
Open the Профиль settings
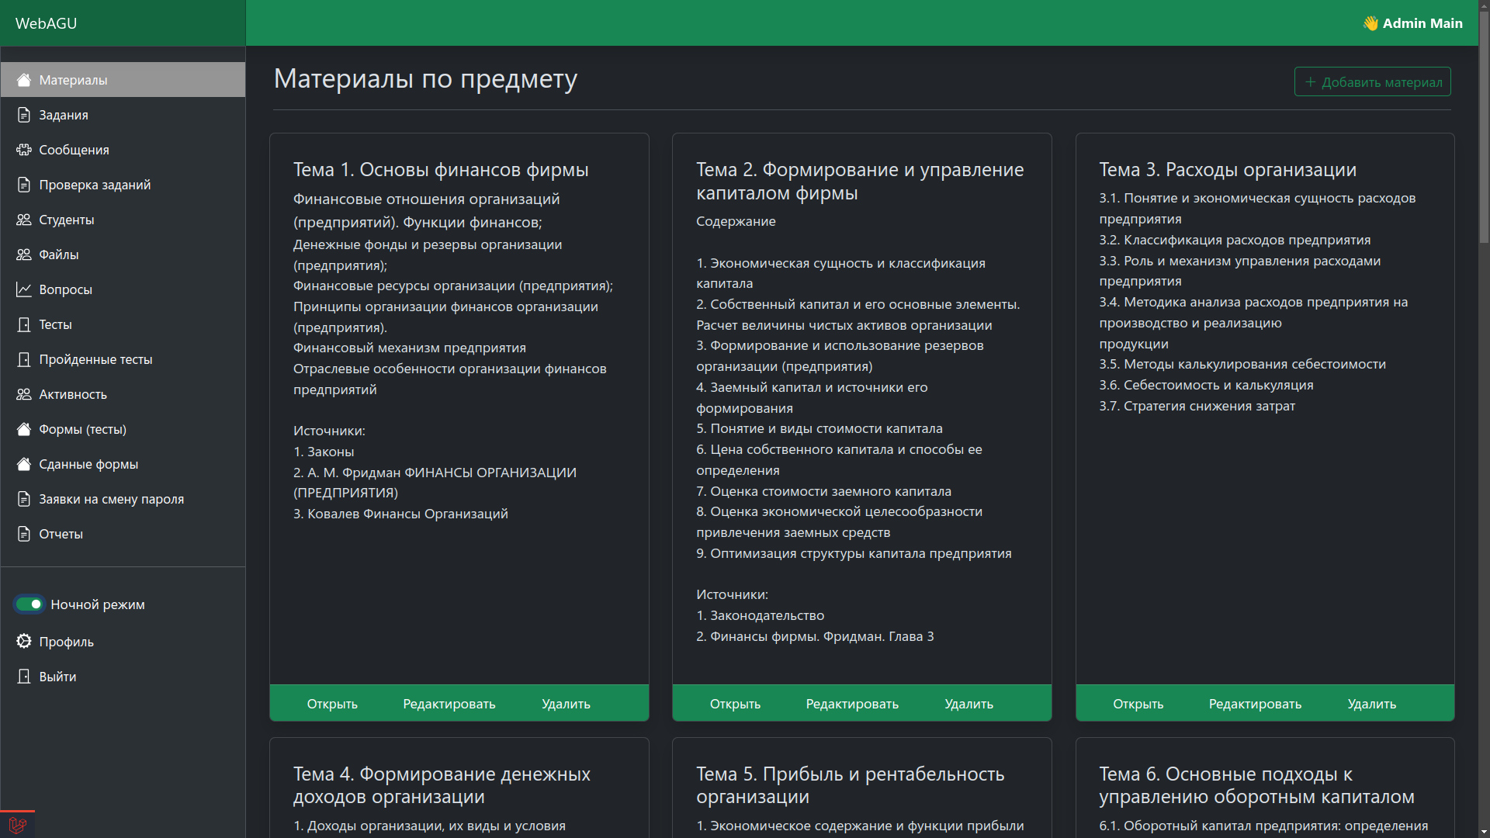[123, 642]
